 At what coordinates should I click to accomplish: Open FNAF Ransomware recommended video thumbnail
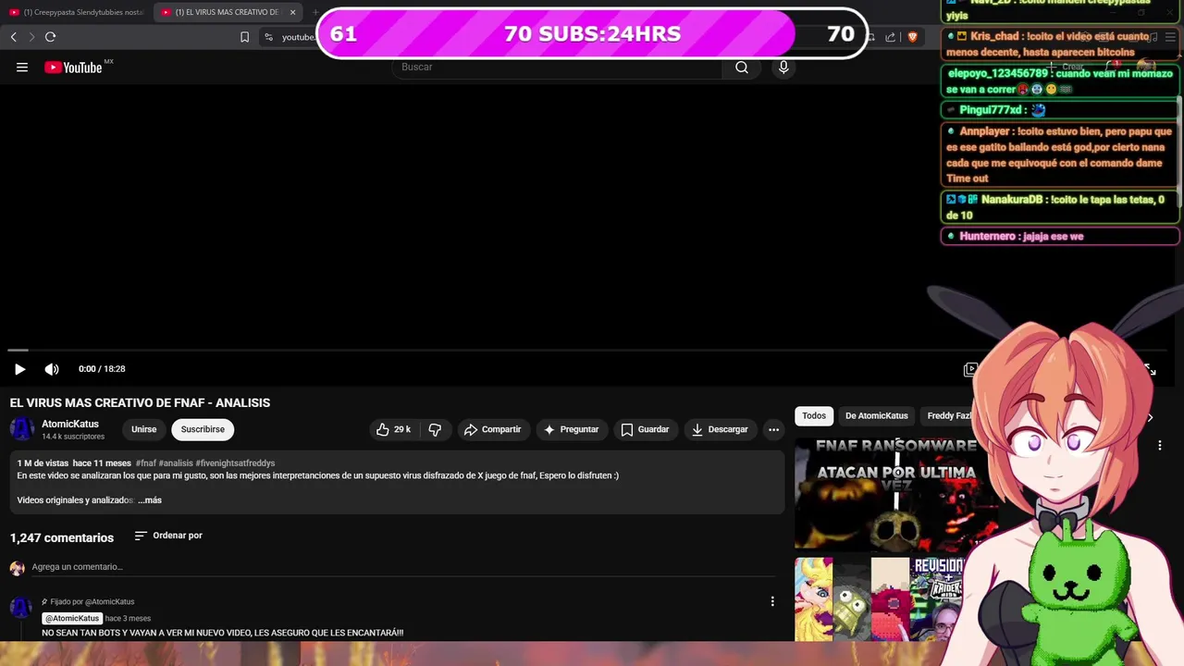click(x=895, y=493)
